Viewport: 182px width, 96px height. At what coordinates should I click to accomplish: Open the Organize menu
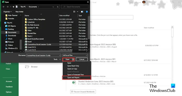[8, 12]
